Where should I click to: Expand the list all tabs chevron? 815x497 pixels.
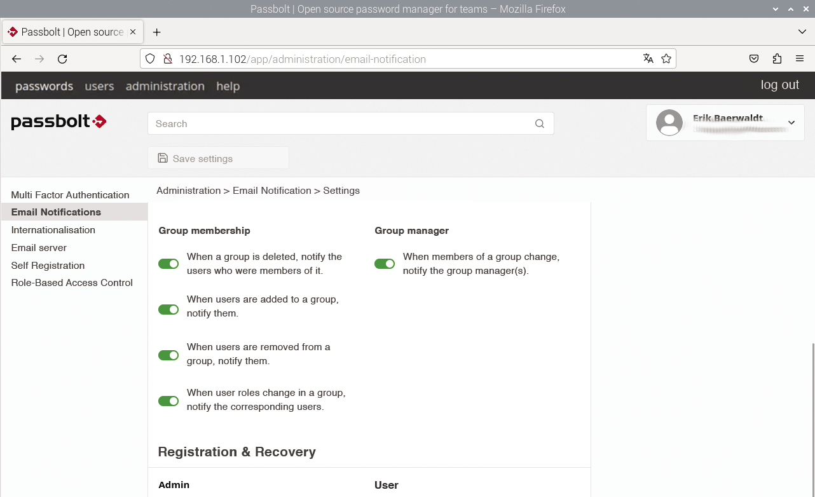tap(802, 32)
